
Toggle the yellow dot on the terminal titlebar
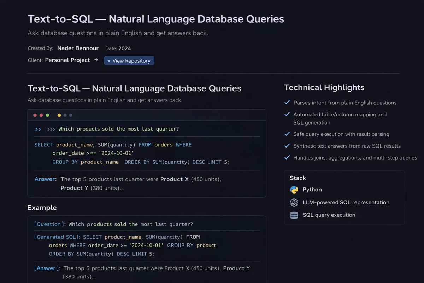(x=59, y=115)
